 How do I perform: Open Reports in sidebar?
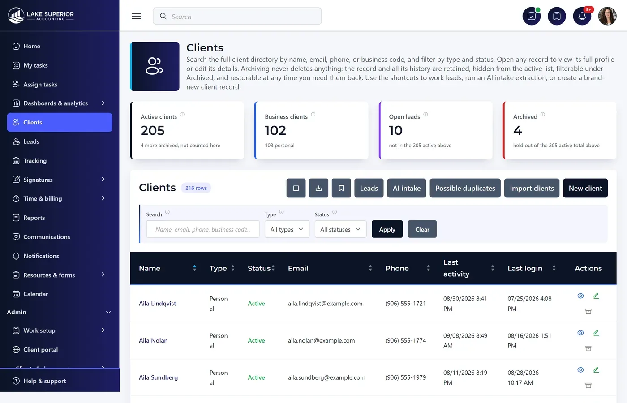[x=60, y=218]
